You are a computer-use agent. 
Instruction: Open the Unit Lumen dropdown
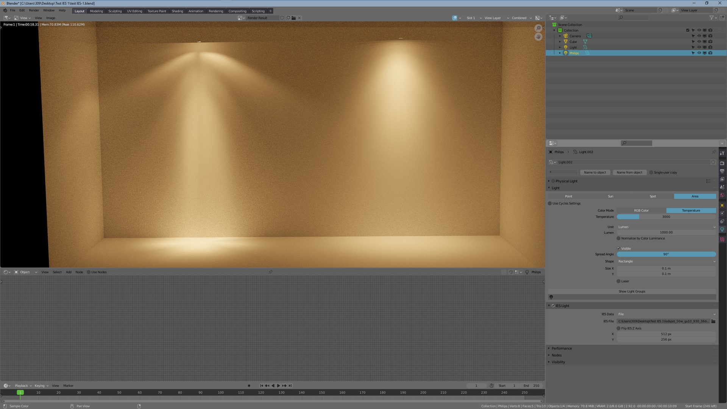click(x=666, y=227)
